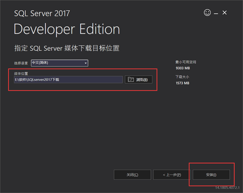Focus the 媒体位置 path input field

pos(68,80)
